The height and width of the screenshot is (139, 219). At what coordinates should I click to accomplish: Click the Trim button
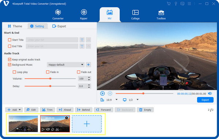(47, 110)
